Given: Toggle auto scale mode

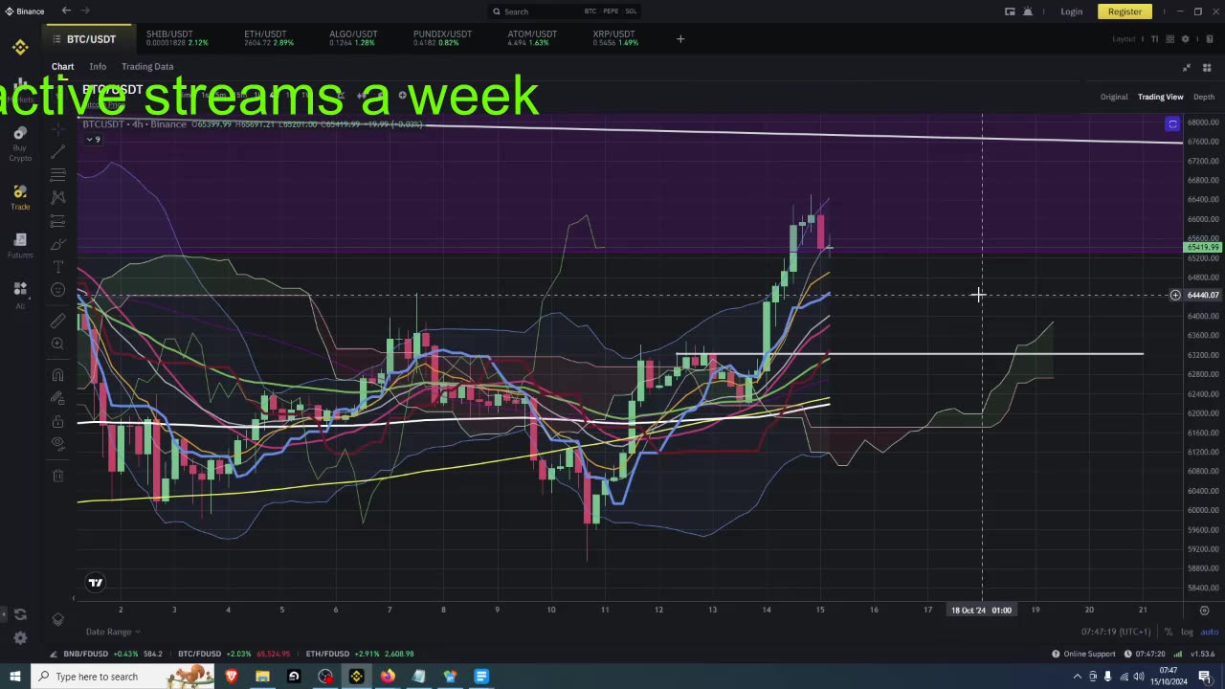Looking at the screenshot, I should point(1209,632).
